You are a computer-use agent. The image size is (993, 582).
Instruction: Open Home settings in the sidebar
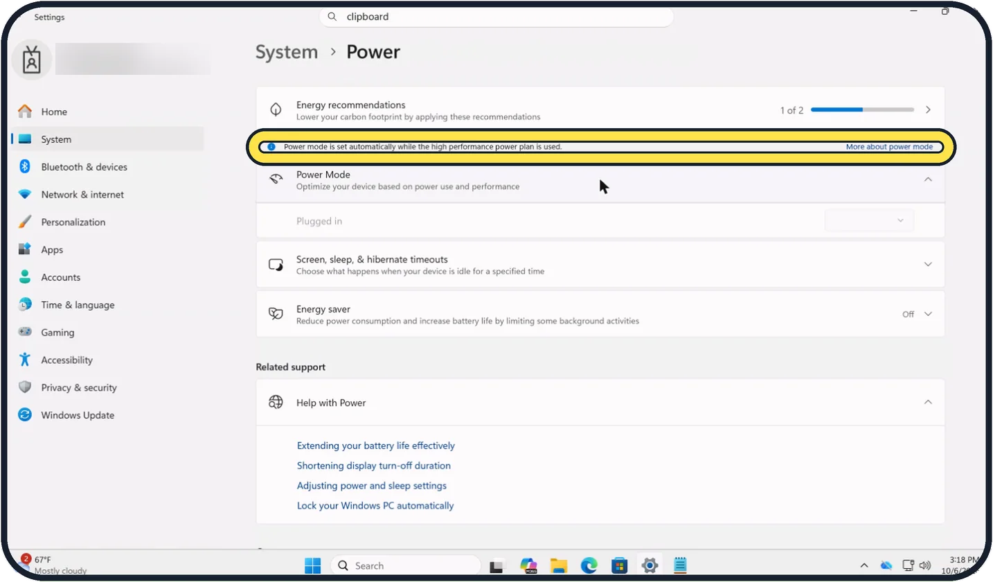[x=107, y=112]
